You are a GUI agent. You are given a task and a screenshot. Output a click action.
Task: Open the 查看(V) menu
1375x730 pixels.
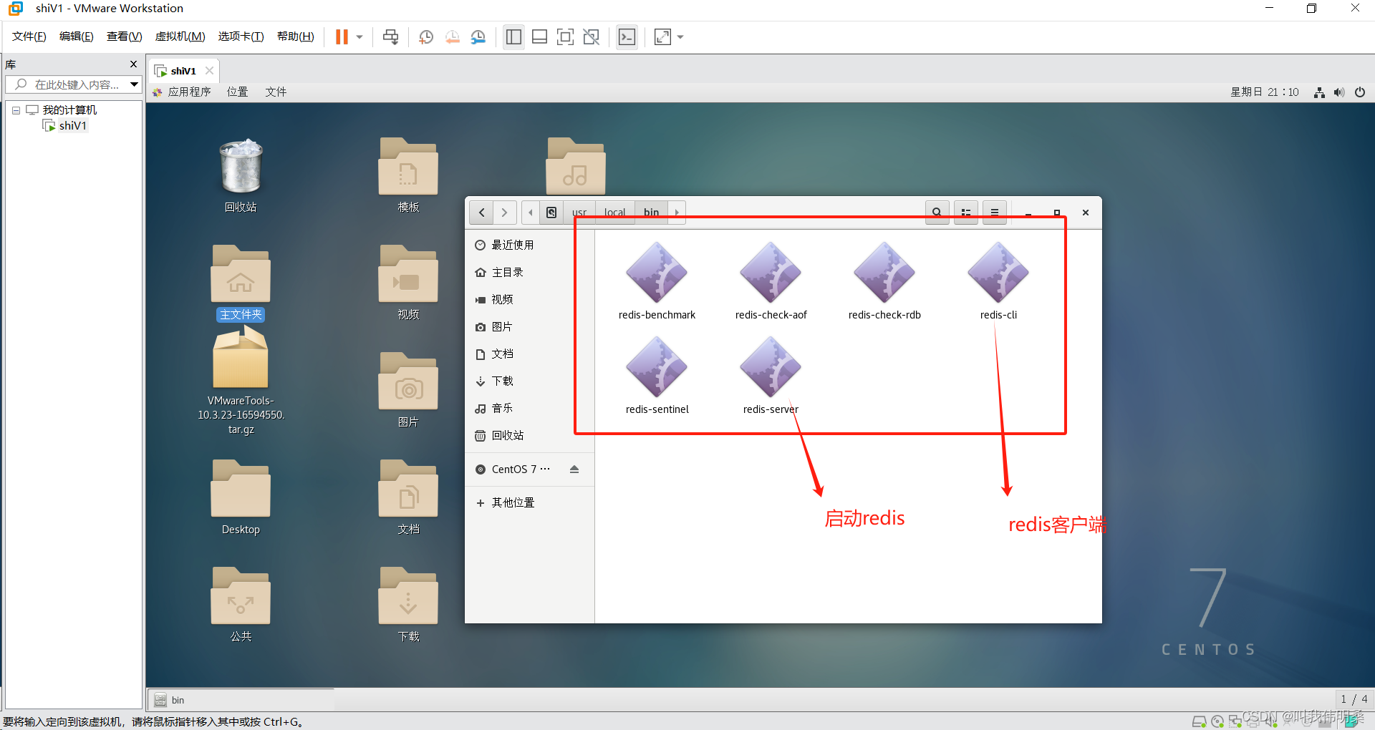tap(125, 36)
